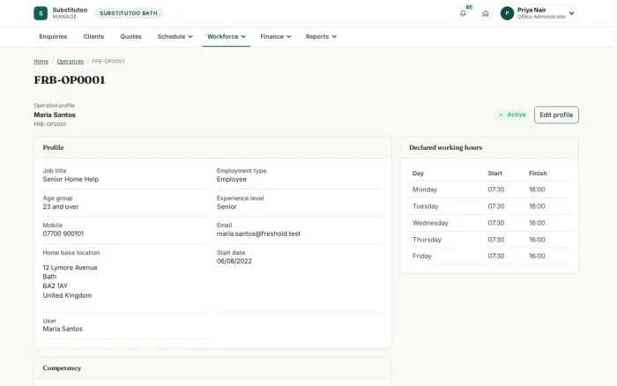Screen dimensions: 617x386
Task: Click the Friday row in working hours
Action: coord(489,256)
